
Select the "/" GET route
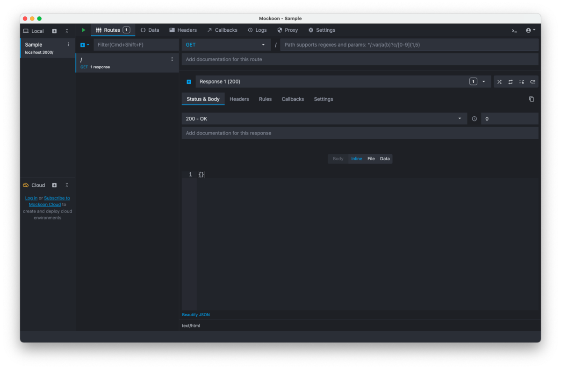coord(127,63)
